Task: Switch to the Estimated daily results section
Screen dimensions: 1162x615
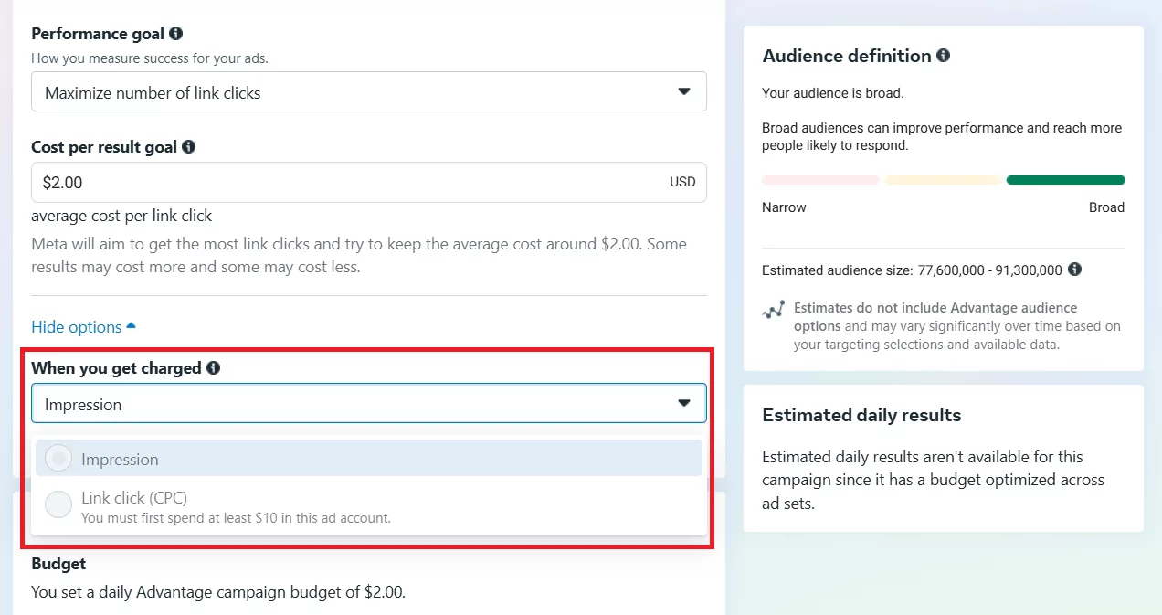Action: pos(861,414)
